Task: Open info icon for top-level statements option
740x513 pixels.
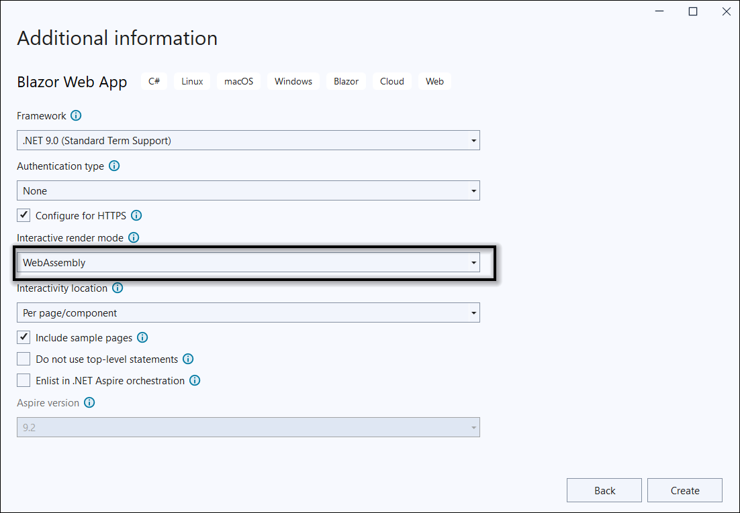Action: pos(188,359)
